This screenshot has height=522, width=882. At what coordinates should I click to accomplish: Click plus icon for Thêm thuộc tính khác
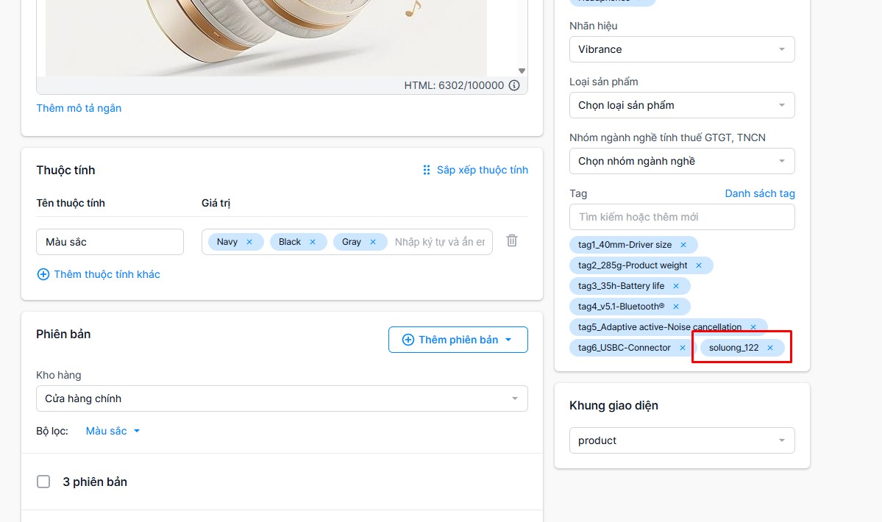[43, 274]
